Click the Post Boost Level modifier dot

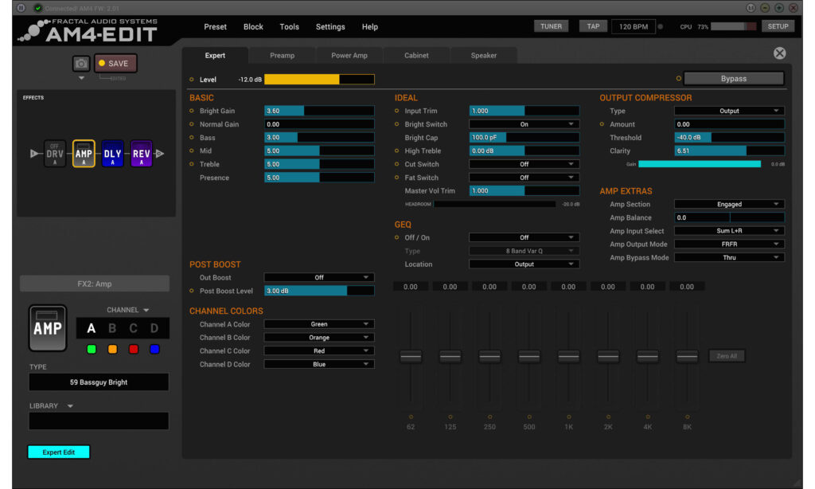coord(192,291)
